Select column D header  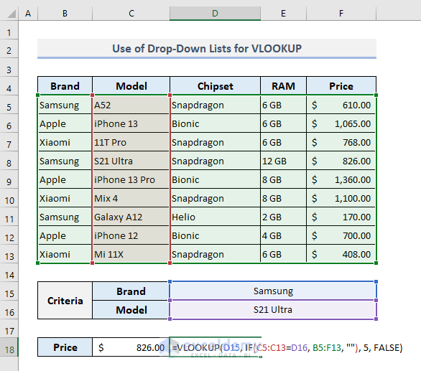pos(215,13)
